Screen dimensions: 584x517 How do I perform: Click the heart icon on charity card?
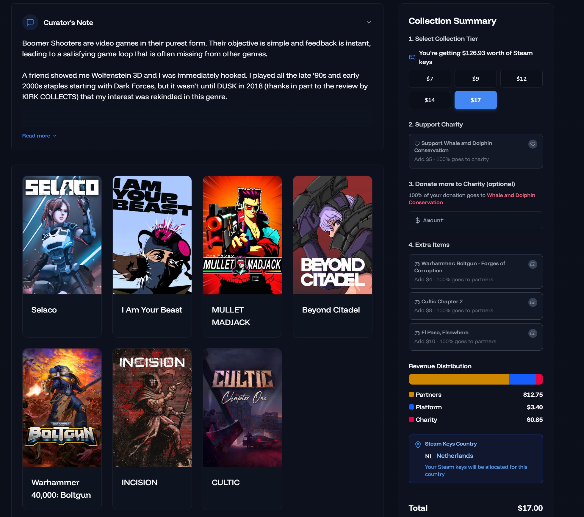click(533, 144)
